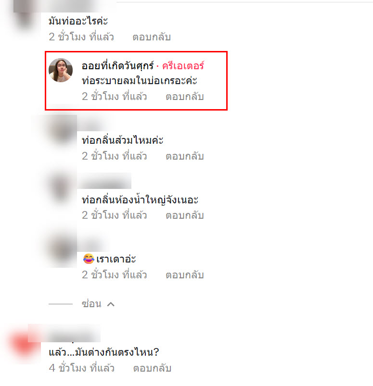Click the laughing emoji in เราเดาอ่ะ comment

click(89, 259)
